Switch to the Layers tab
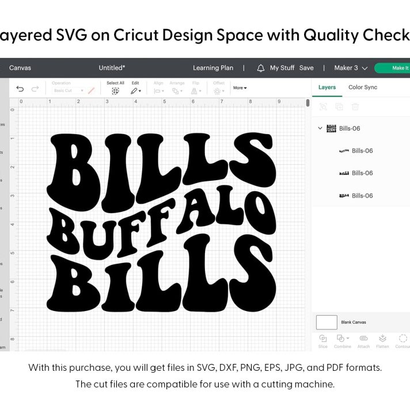Image resolution: width=410 pixels, height=410 pixels. [x=327, y=88]
